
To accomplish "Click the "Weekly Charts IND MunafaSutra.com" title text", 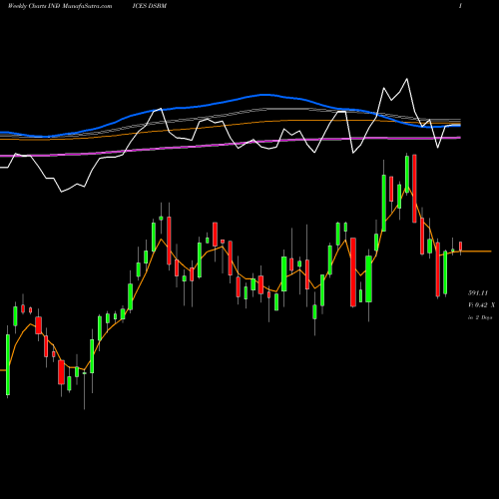I will point(60,6).
